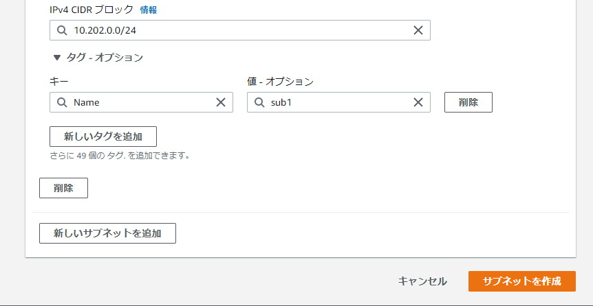Focus the 10.202.0.0/24 CIDR input
Viewport: 593px width, 306px height.
click(240, 30)
